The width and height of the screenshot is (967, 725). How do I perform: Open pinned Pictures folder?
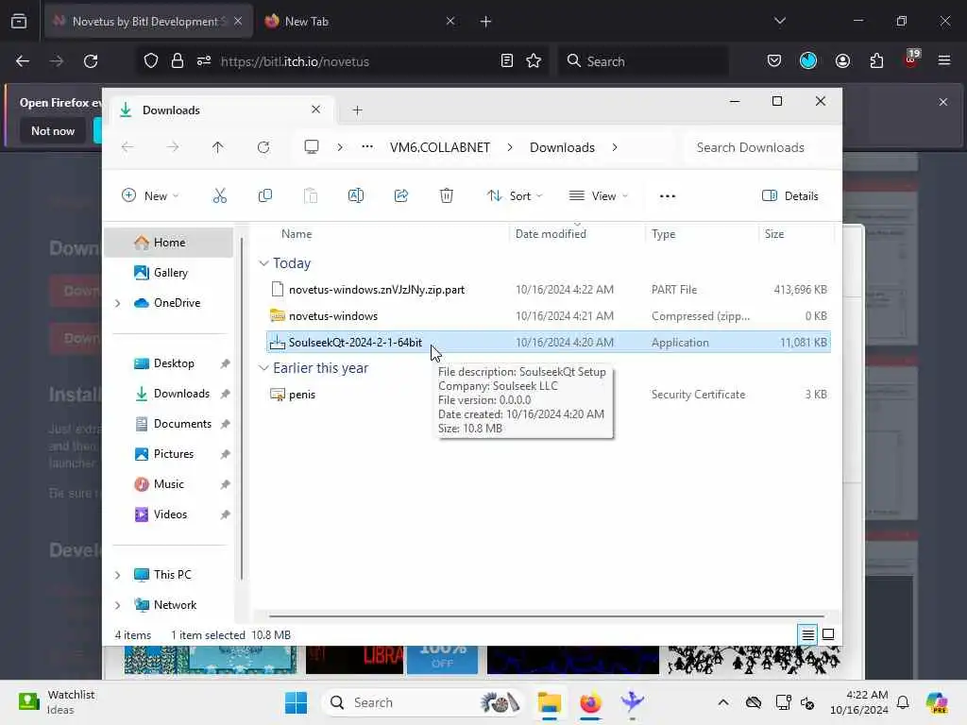click(x=174, y=454)
